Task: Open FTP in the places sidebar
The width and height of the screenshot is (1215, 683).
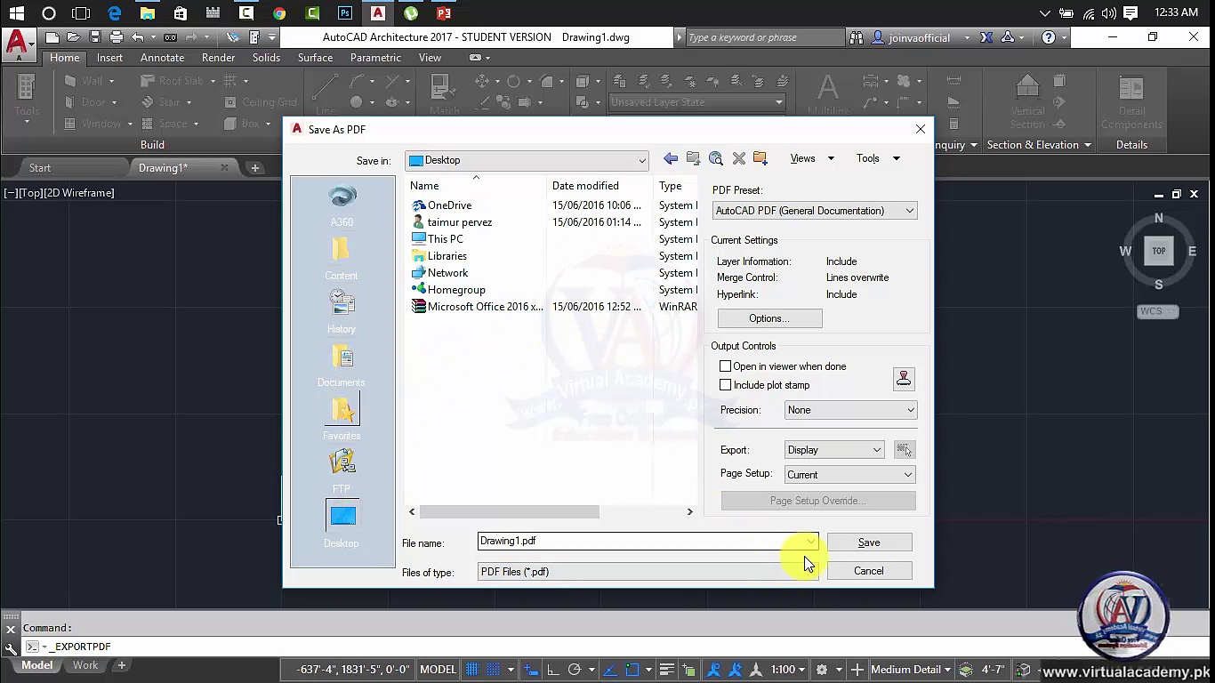Action: click(x=342, y=472)
